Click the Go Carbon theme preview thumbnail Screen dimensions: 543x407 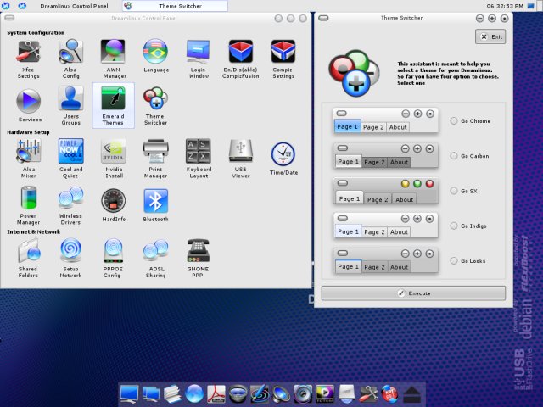click(385, 155)
